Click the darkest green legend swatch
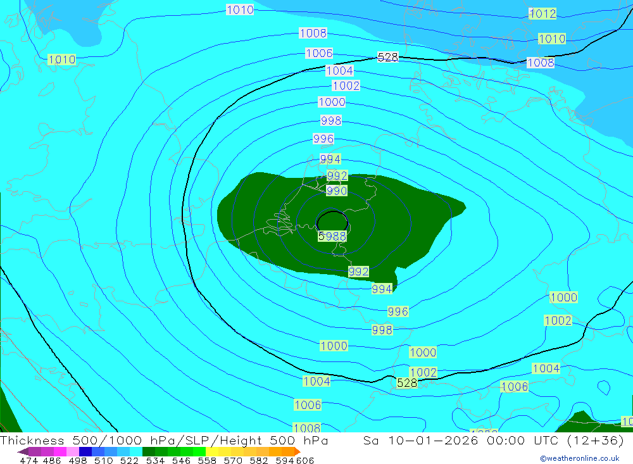 pyautogui.click(x=149, y=451)
